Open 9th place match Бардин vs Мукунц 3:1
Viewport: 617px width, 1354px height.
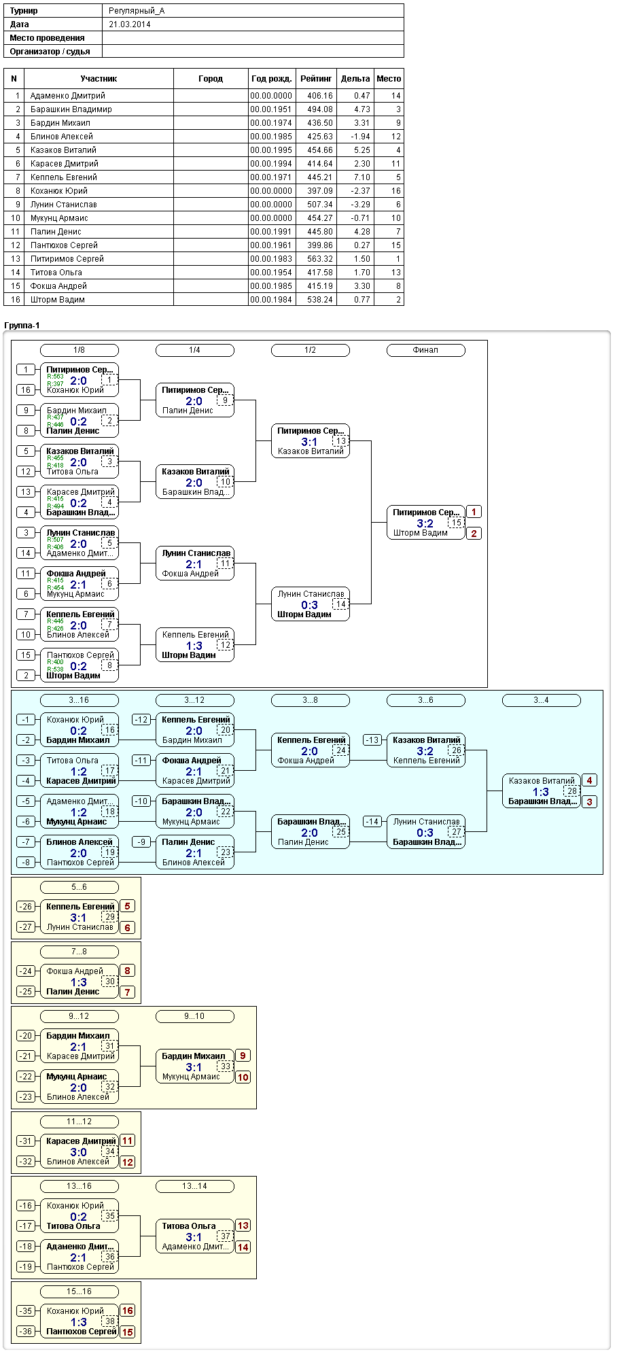coord(195,1066)
